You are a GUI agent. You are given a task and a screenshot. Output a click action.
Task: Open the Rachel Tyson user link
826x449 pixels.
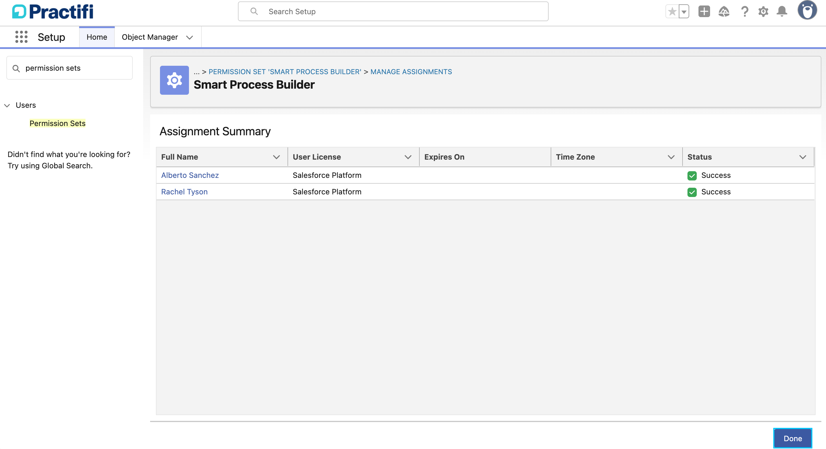(184, 192)
